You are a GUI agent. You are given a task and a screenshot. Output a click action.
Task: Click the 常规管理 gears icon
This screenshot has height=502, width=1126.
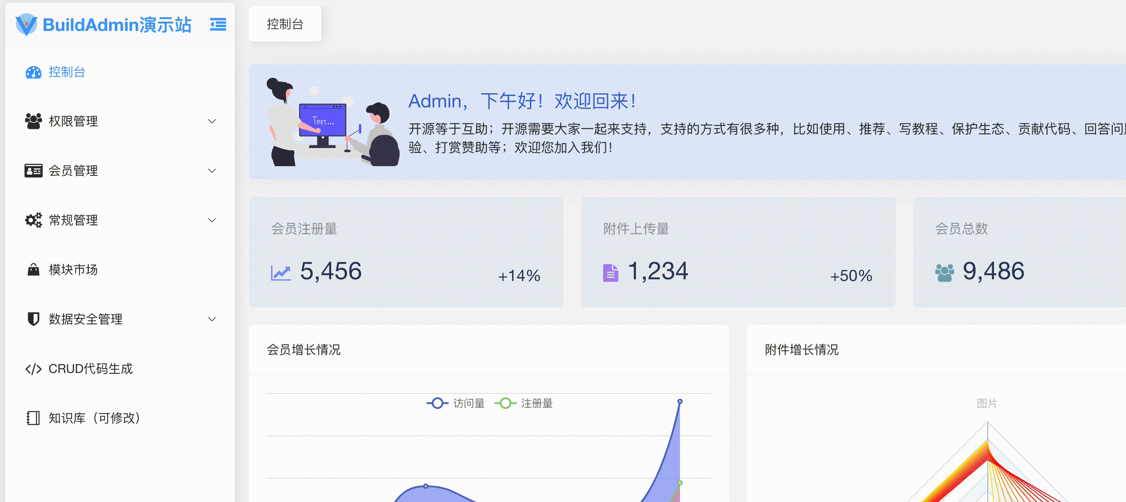34,220
